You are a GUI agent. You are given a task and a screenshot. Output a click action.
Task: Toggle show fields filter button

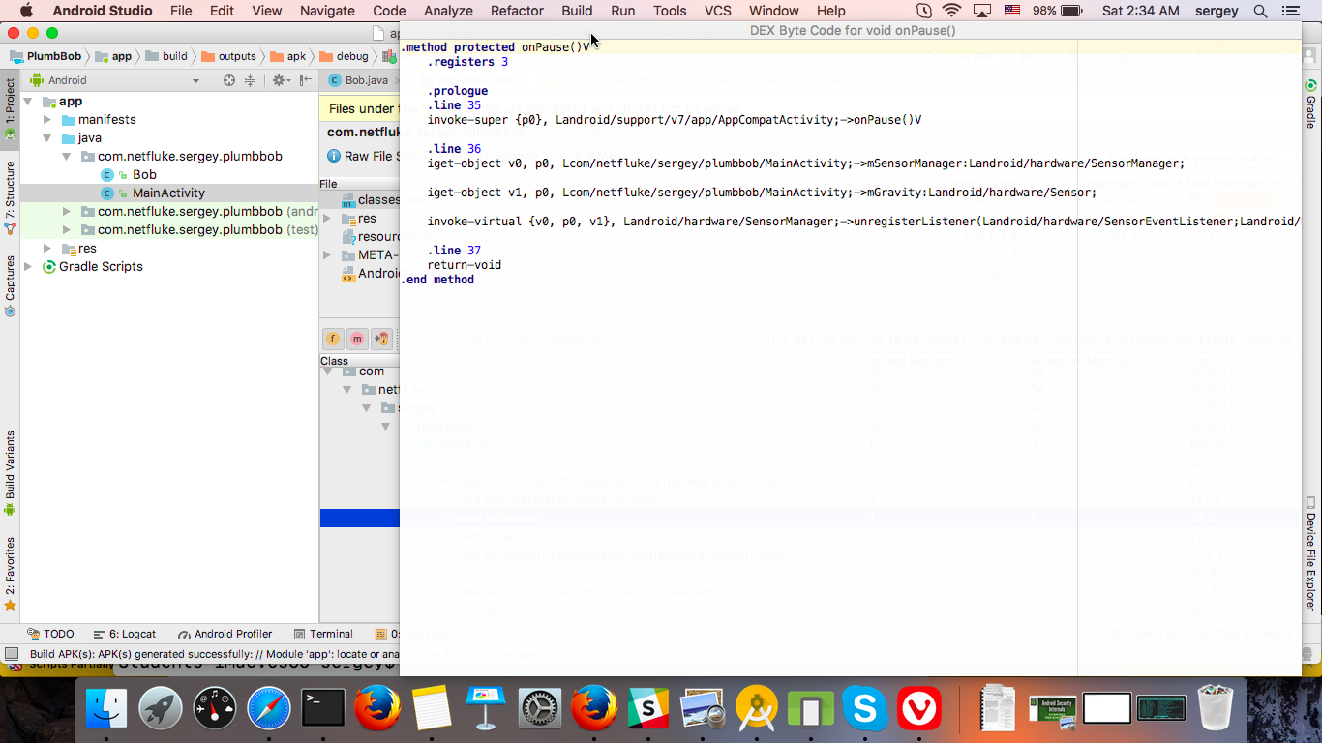333,339
